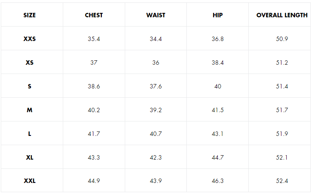Image resolution: width=314 pixels, height=195 pixels.
Task: Select the XXS size row label
Action: pos(30,39)
